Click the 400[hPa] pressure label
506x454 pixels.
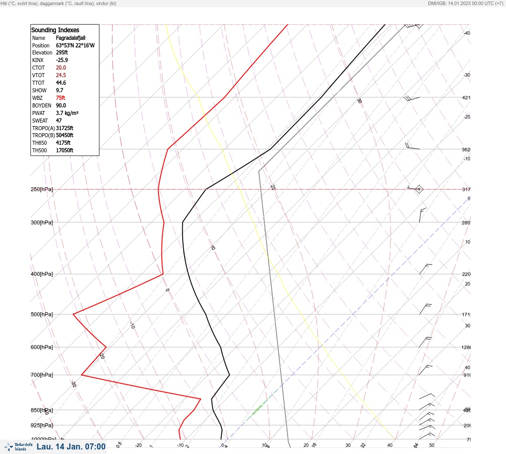click(42, 274)
